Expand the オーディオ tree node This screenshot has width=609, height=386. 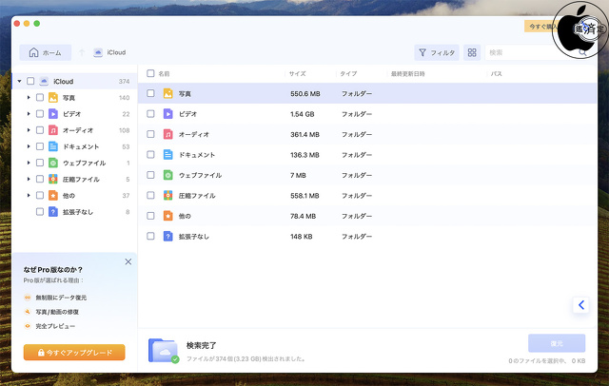click(x=29, y=130)
